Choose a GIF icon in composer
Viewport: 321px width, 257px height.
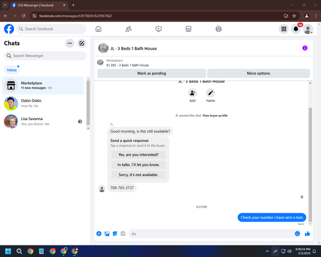coord(123,234)
